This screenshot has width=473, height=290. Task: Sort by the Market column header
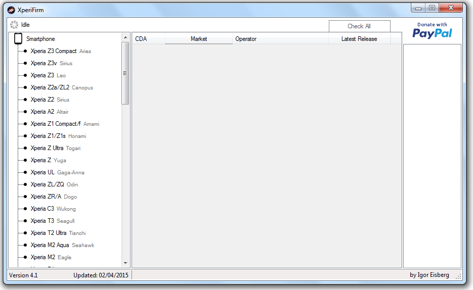pos(199,39)
